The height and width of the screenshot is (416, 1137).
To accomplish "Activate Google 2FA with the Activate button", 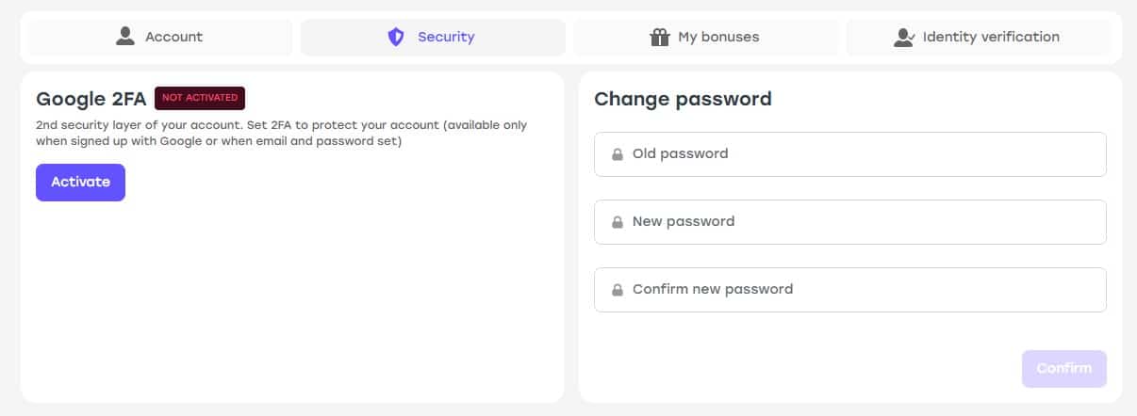I will click(x=80, y=183).
